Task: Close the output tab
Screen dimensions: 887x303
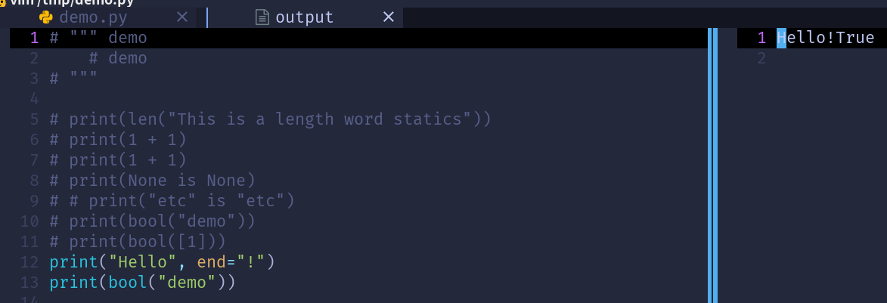Action: (389, 17)
